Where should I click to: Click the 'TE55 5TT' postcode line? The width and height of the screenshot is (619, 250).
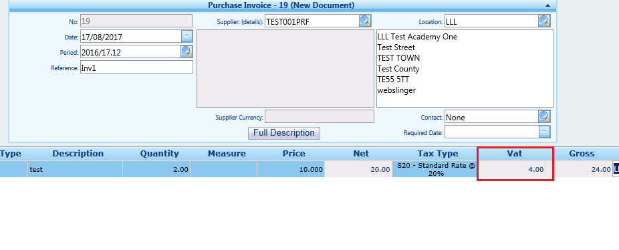(393, 80)
